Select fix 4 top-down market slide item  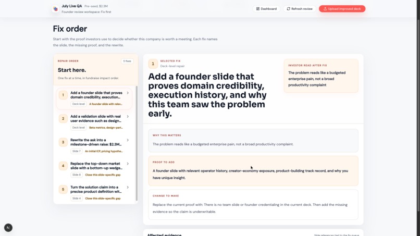(94, 169)
